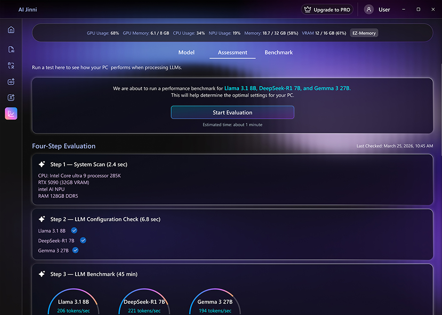Screen dimensions: 442x315
Task: Open the AI document sidebar icon
Action: 11,49
